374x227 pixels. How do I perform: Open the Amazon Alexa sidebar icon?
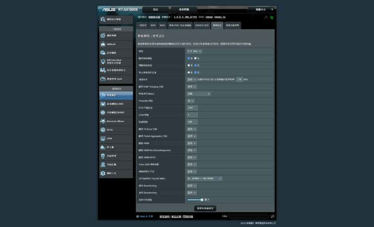[103, 121]
